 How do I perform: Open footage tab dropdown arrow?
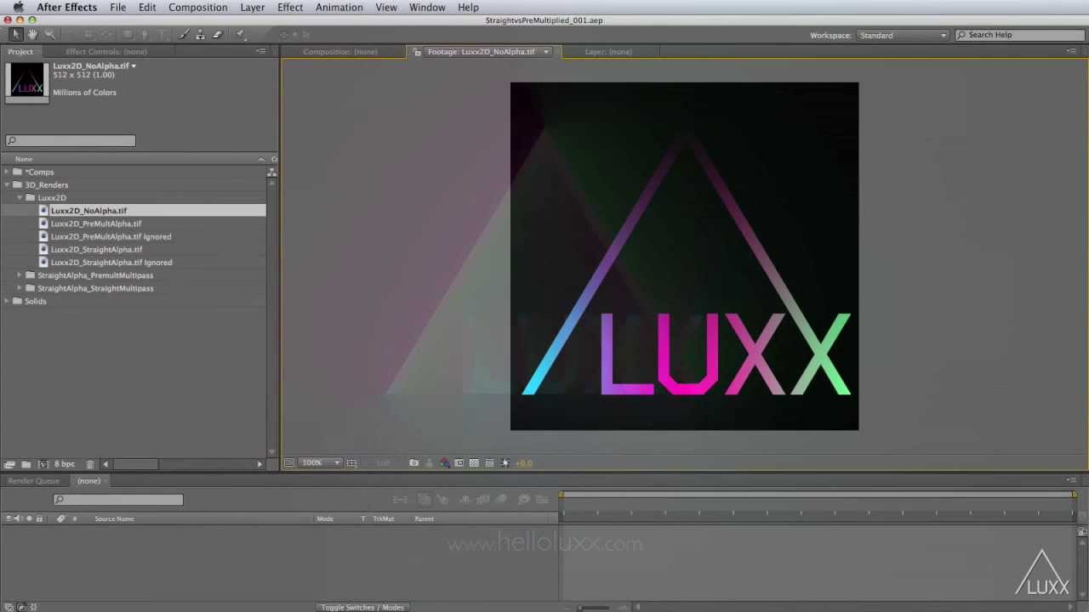click(545, 52)
